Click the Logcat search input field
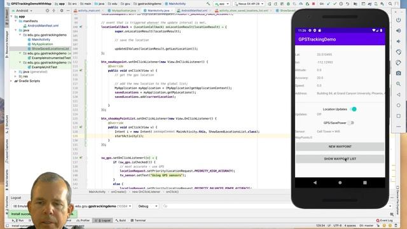 tap(277, 206)
